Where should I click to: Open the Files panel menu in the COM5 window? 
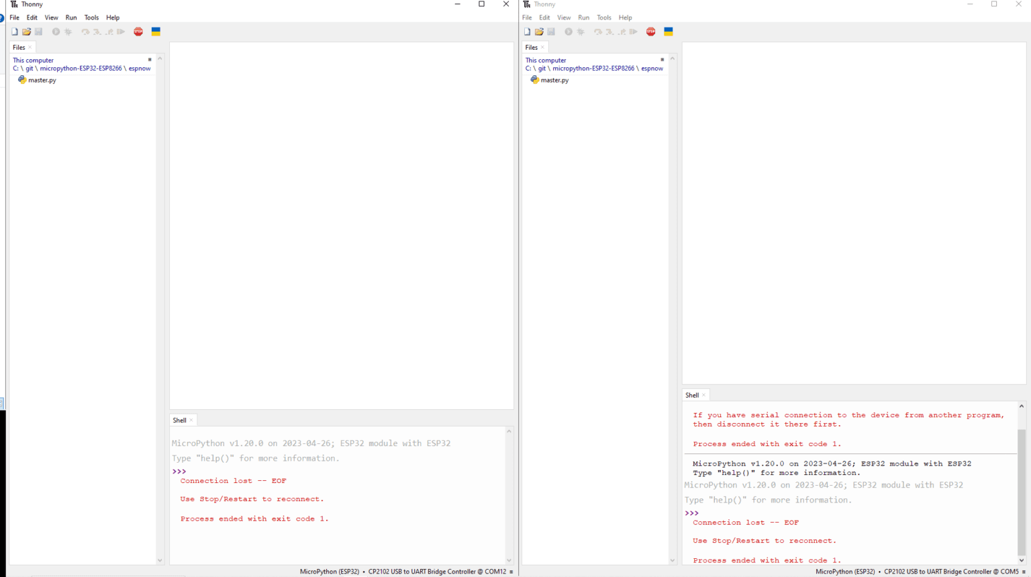tap(662, 60)
